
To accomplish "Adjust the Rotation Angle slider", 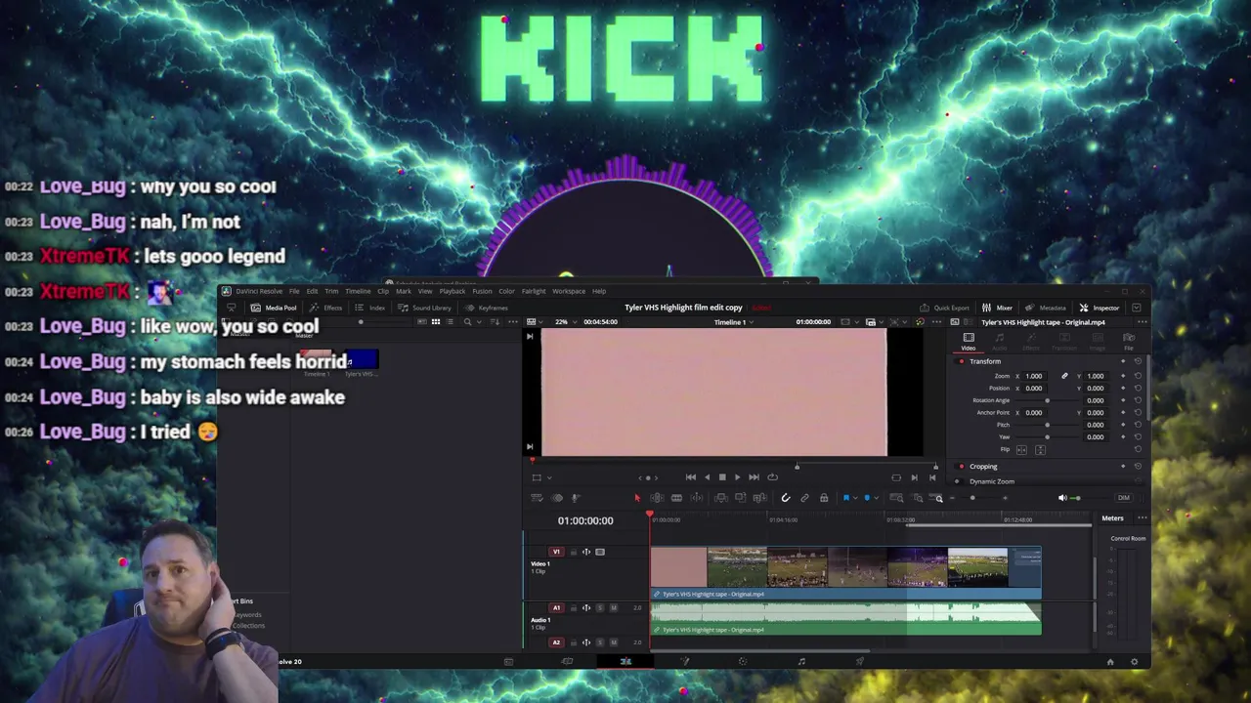I will pos(1047,400).
